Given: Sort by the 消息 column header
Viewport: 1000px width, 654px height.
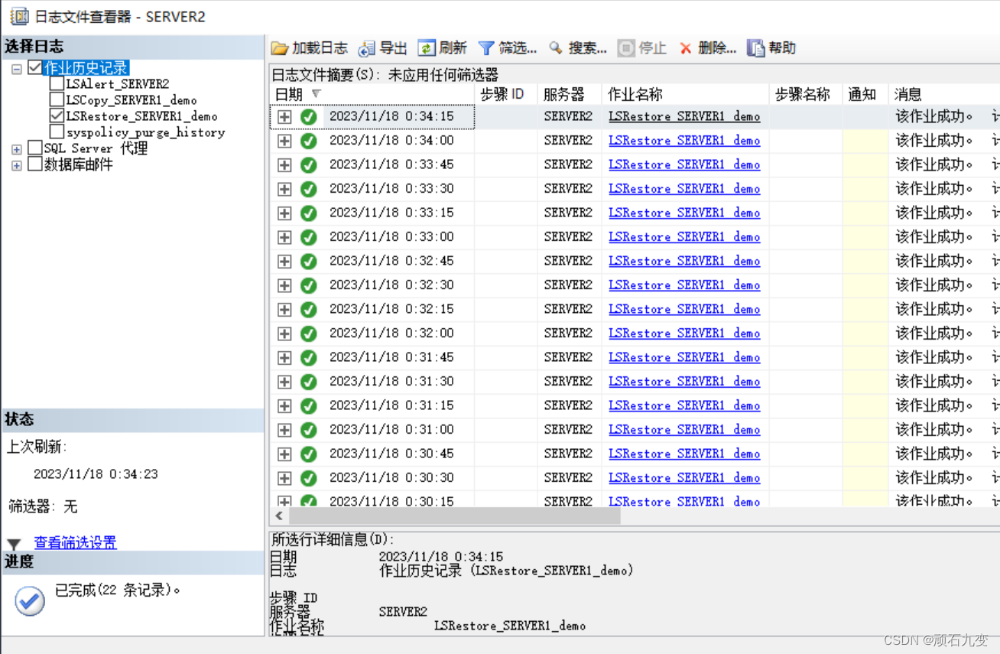Looking at the screenshot, I should click(x=944, y=94).
